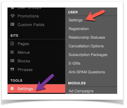Open Custom Fields menu item

[31, 25]
